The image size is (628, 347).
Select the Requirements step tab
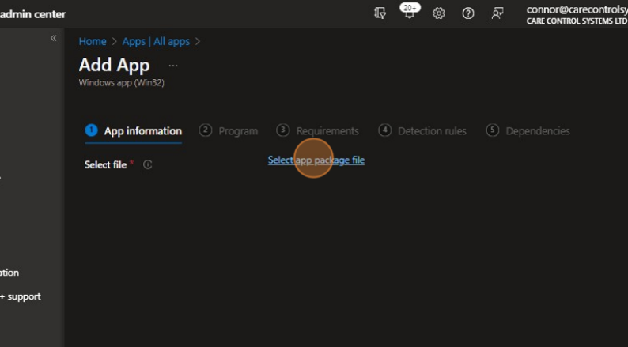click(x=318, y=131)
